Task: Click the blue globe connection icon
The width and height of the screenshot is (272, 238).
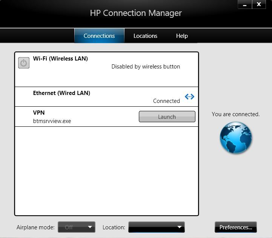Action: pos(236,138)
